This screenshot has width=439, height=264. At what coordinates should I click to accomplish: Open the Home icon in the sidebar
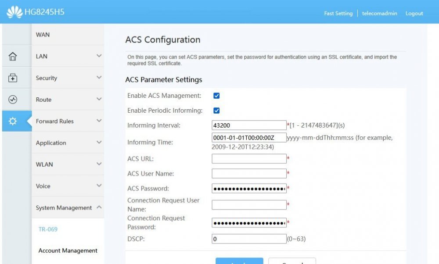[x=13, y=57]
